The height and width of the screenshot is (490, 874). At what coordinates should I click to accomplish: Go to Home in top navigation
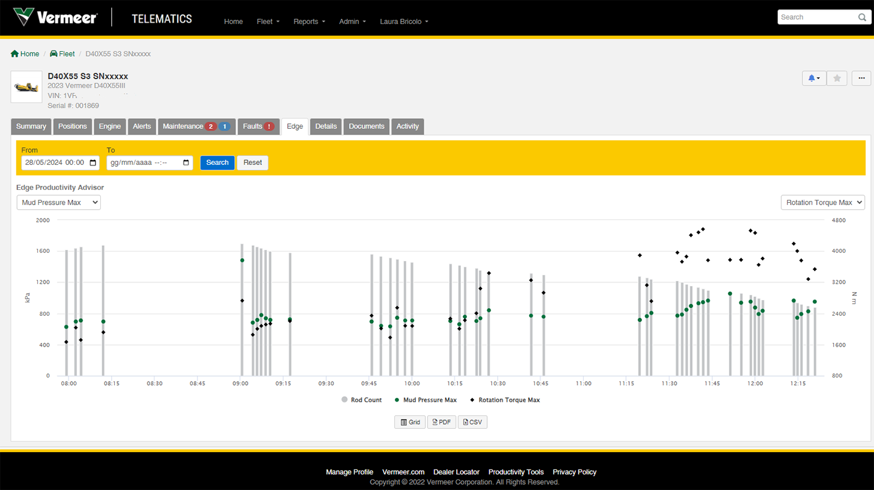(x=233, y=22)
